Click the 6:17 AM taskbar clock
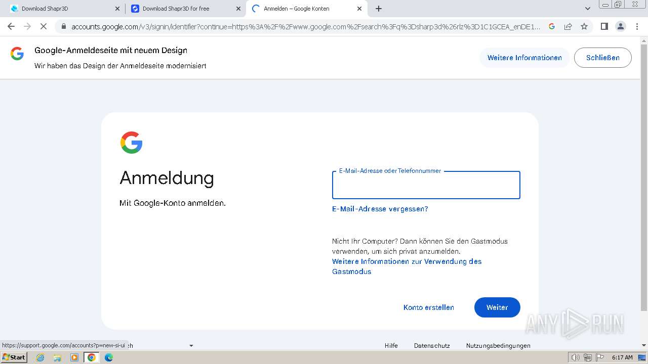The width and height of the screenshot is (648, 364). (622, 357)
